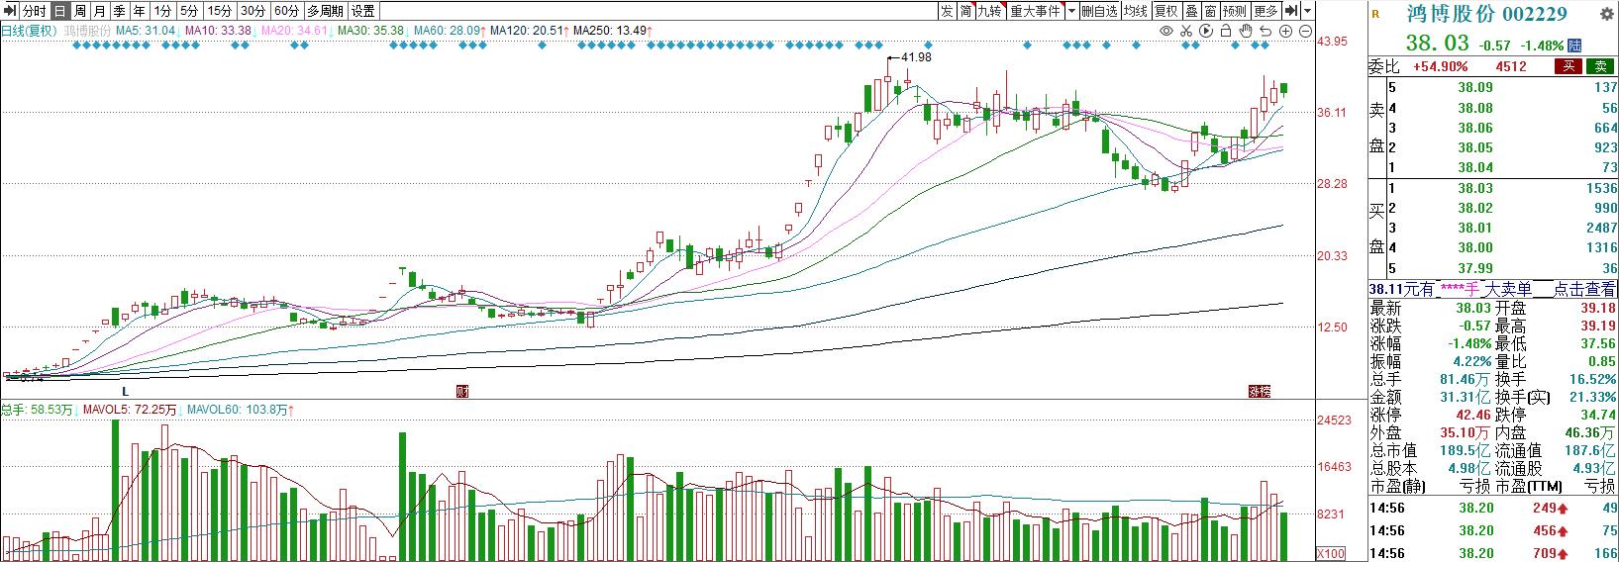Select the buy level 3 volume 2487
Screen dimensions: 1619x562
1599,229
